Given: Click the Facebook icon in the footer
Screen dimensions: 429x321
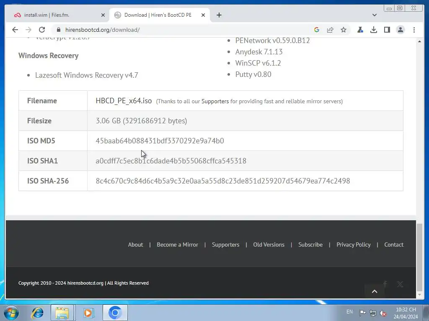Looking at the screenshot, I should (x=385, y=284).
